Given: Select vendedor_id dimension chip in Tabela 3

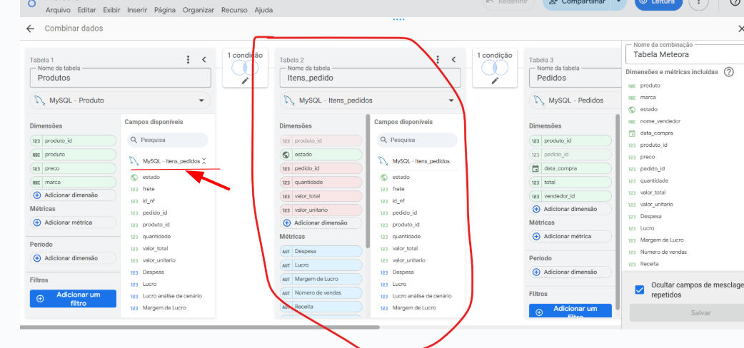Looking at the screenshot, I should [x=570, y=196].
